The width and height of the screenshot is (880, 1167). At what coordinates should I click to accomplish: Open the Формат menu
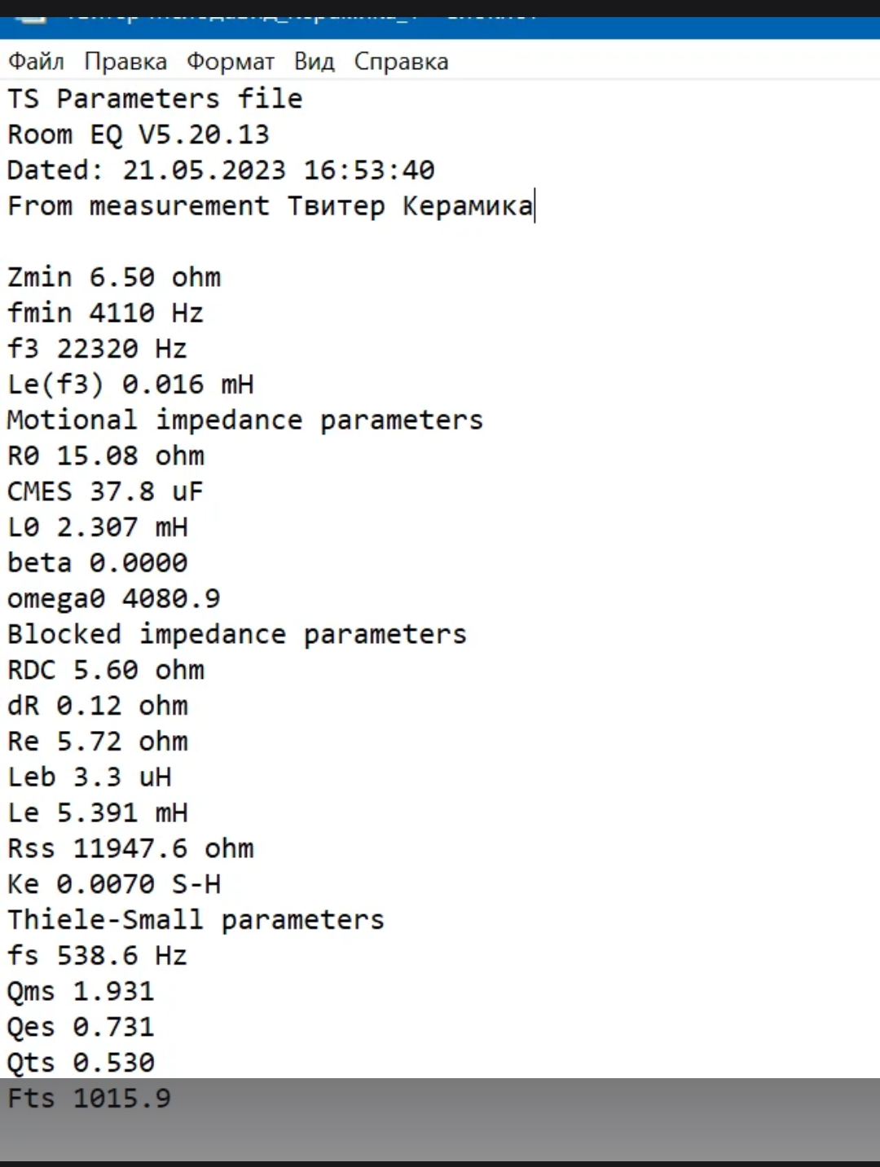pos(231,62)
